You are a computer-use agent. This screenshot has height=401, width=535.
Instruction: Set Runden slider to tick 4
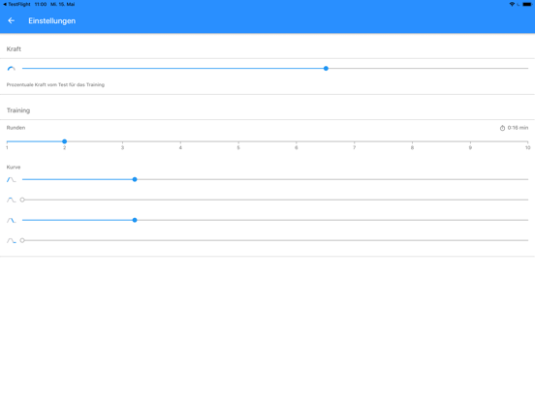pos(180,141)
